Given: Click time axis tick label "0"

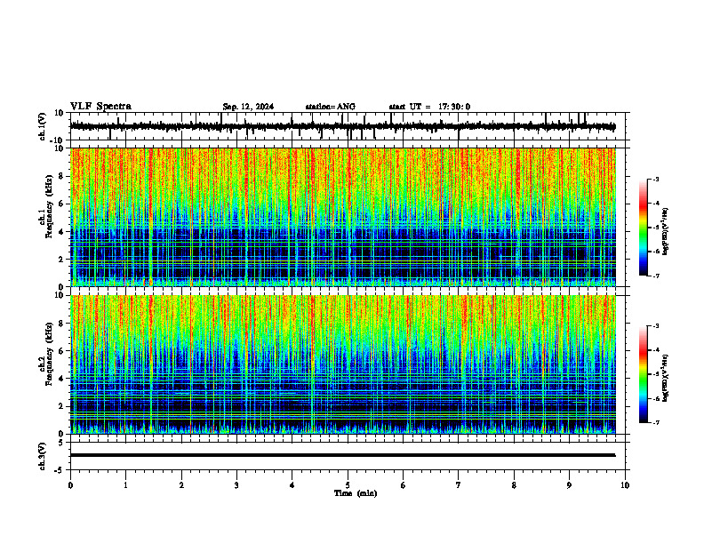Looking at the screenshot, I should pos(70,485).
